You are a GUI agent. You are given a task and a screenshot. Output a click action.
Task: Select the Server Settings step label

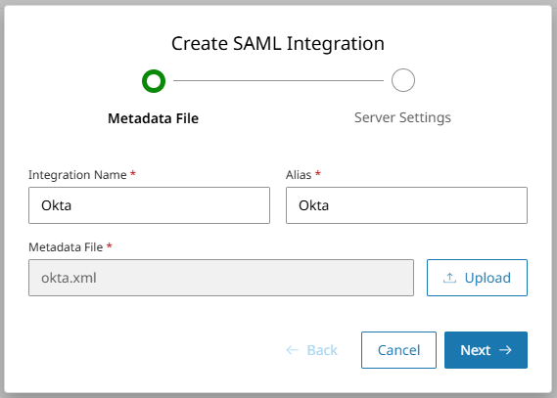pos(402,117)
